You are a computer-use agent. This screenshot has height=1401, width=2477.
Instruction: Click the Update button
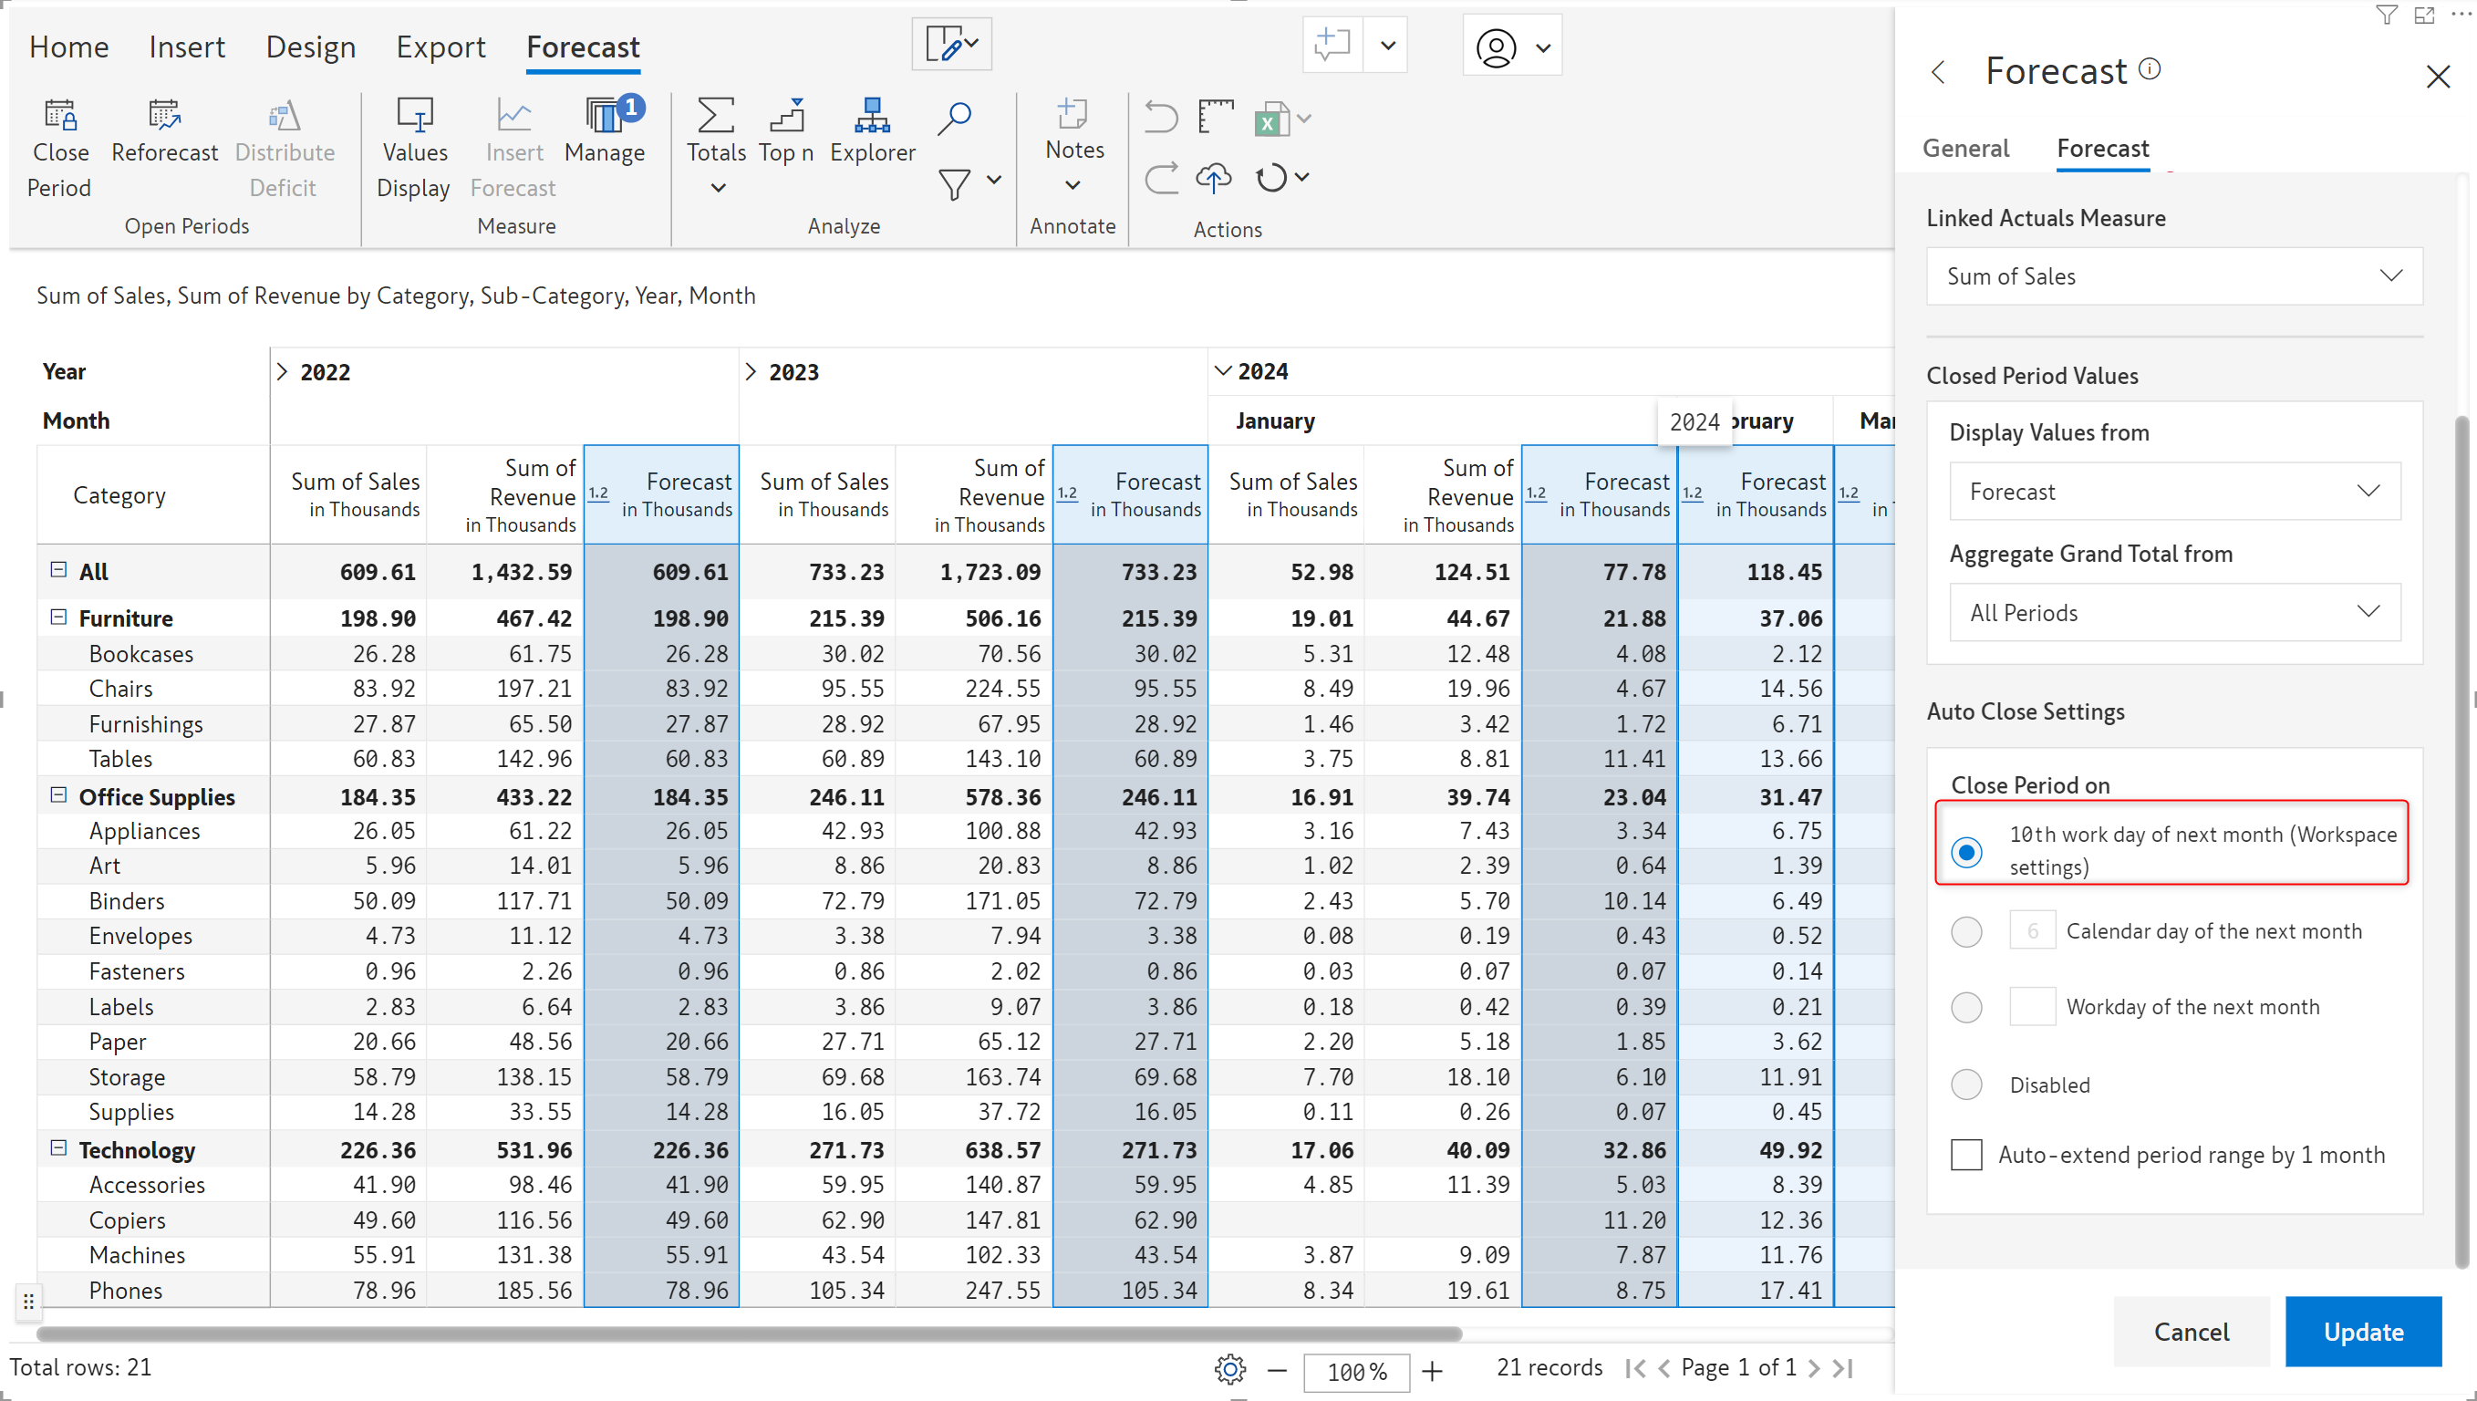2362,1332
